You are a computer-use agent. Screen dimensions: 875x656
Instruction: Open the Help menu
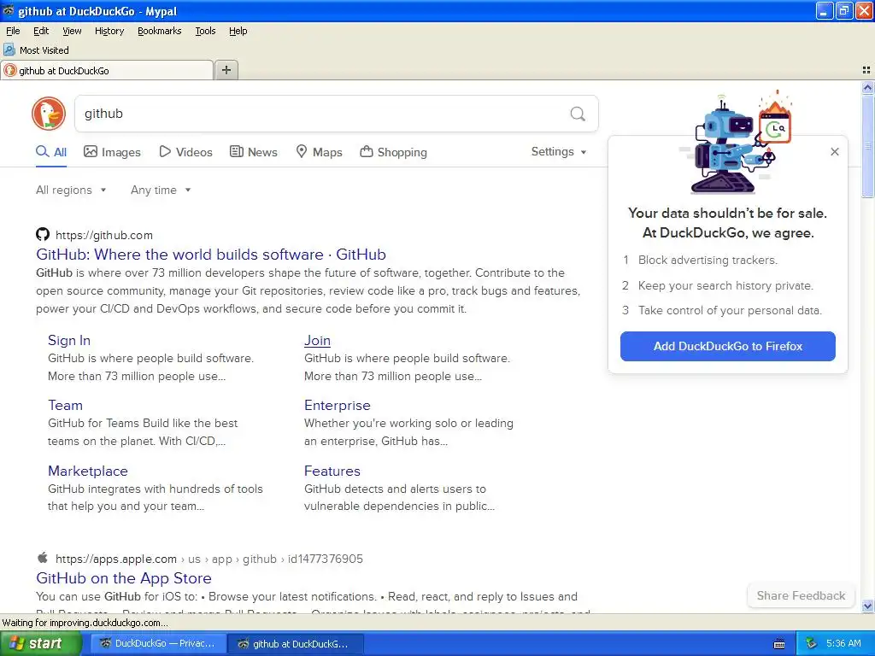point(238,32)
